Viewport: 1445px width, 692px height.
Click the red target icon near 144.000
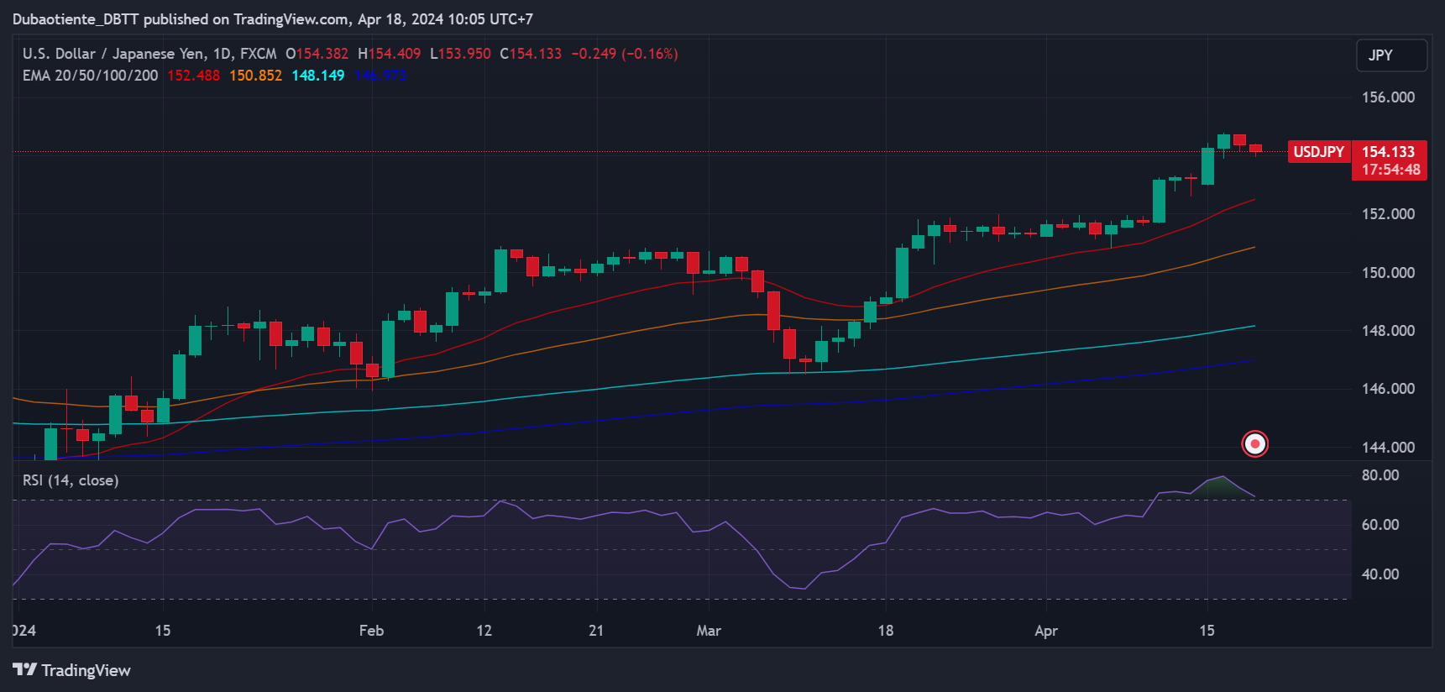[x=1254, y=443]
